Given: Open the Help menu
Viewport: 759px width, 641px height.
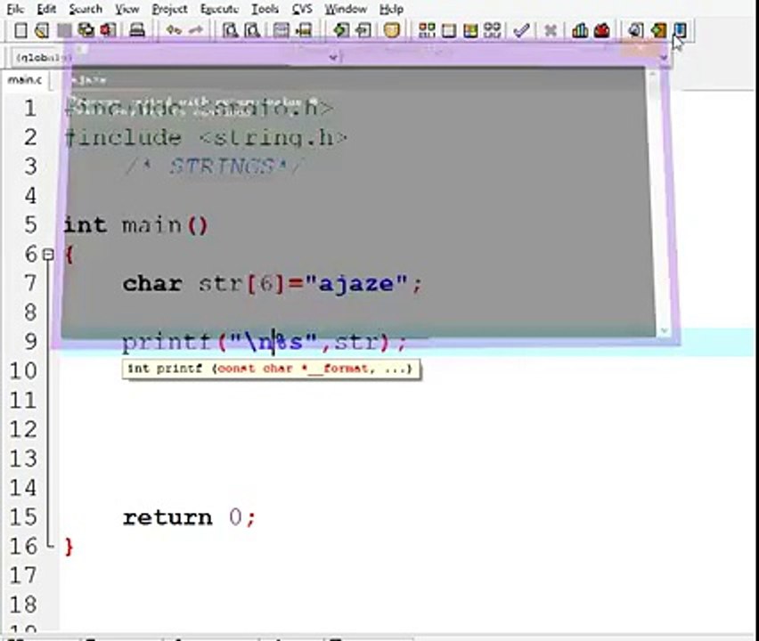Looking at the screenshot, I should (x=391, y=9).
